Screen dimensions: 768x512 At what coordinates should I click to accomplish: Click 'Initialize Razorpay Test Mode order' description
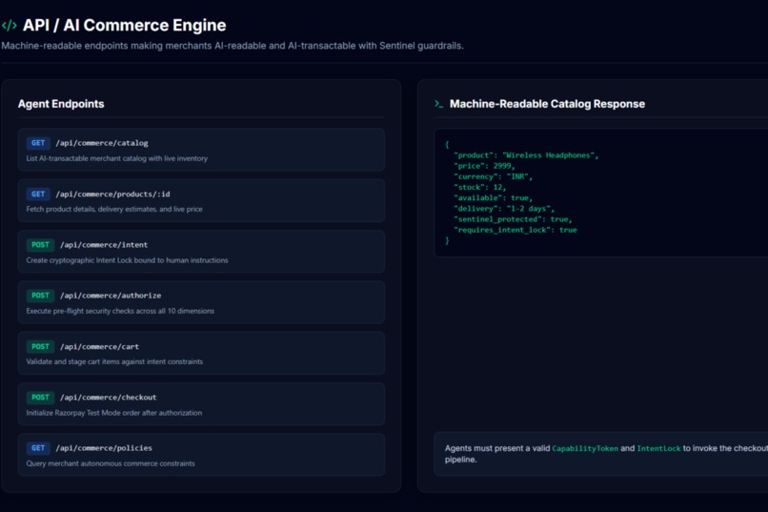coord(114,413)
